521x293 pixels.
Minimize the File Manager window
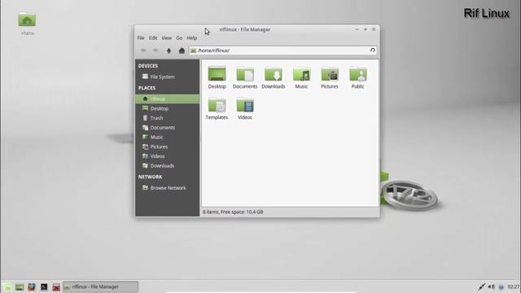(357, 29)
